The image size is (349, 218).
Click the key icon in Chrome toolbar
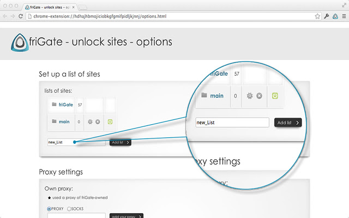pyautogui.click(x=327, y=16)
